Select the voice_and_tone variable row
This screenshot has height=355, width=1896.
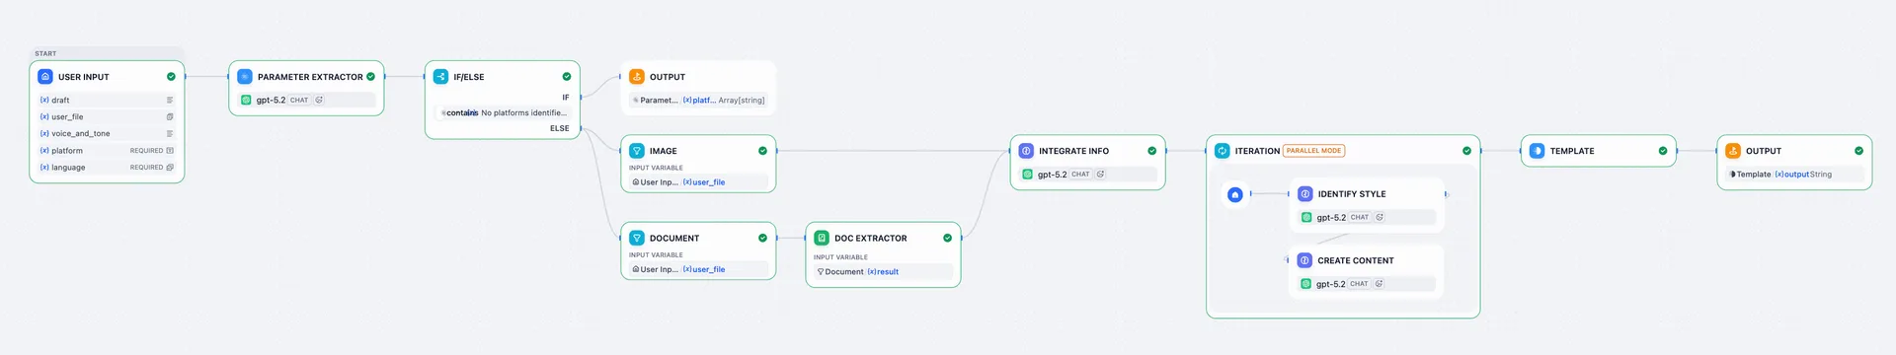(107, 133)
